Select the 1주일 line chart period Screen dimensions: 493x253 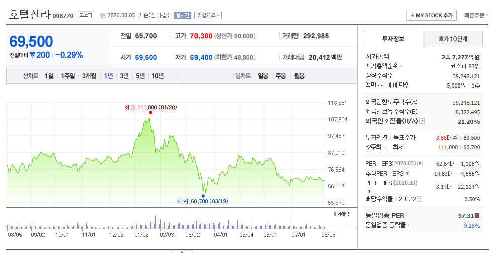tap(68, 76)
